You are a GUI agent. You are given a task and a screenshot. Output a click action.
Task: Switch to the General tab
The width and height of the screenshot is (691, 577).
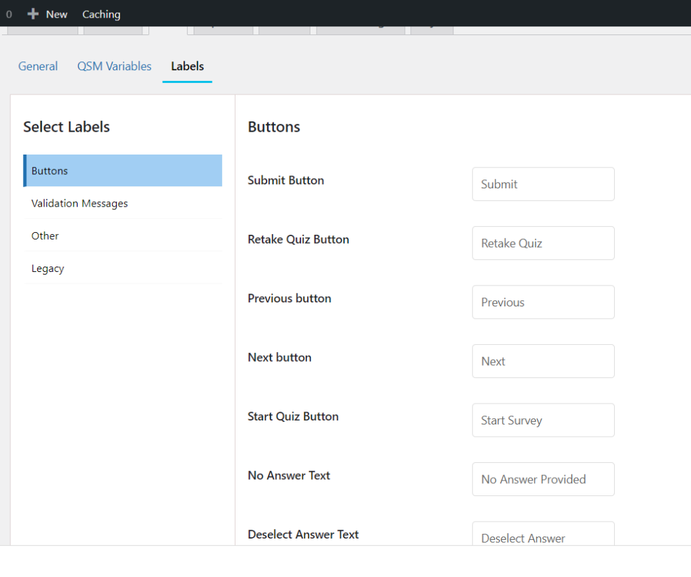38,66
